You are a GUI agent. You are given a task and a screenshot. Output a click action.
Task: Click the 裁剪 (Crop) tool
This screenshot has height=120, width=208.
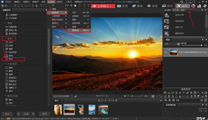coord(10,74)
